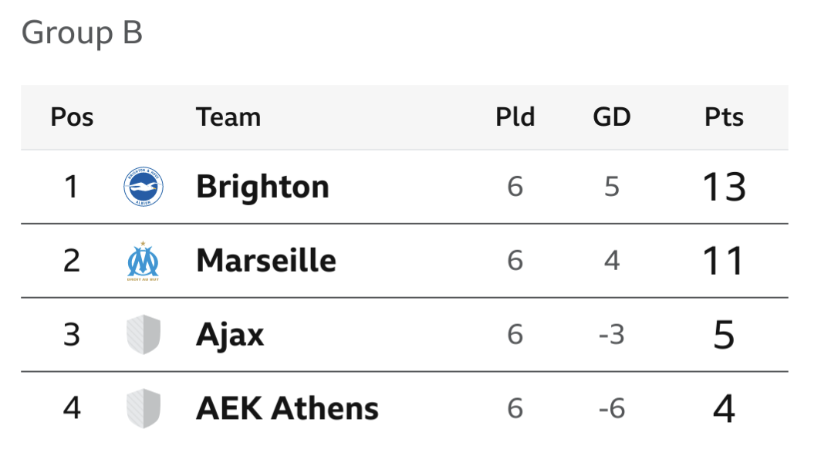Image resolution: width=821 pixels, height=473 pixels.
Task: Click the Pos column header
Action: [x=72, y=117]
